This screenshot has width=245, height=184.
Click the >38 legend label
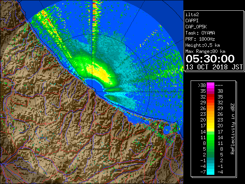tap(202, 85)
